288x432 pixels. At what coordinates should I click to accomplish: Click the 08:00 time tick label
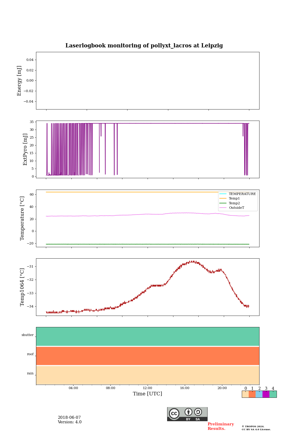coord(110,388)
